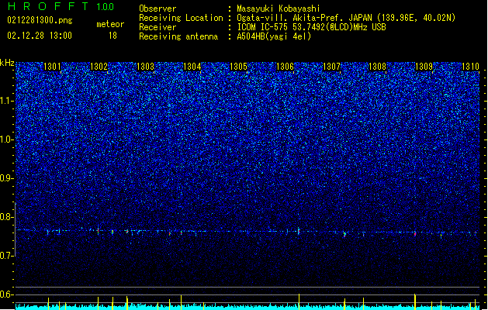The image size is (488, 310).
Task: Click the 0.7 frequency axis label
Action: tap(7, 256)
